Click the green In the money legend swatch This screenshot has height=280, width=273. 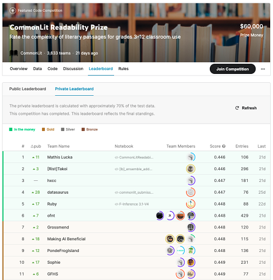(11, 129)
